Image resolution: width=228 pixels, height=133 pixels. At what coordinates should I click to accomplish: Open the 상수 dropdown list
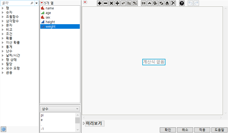click(x=60, y=109)
